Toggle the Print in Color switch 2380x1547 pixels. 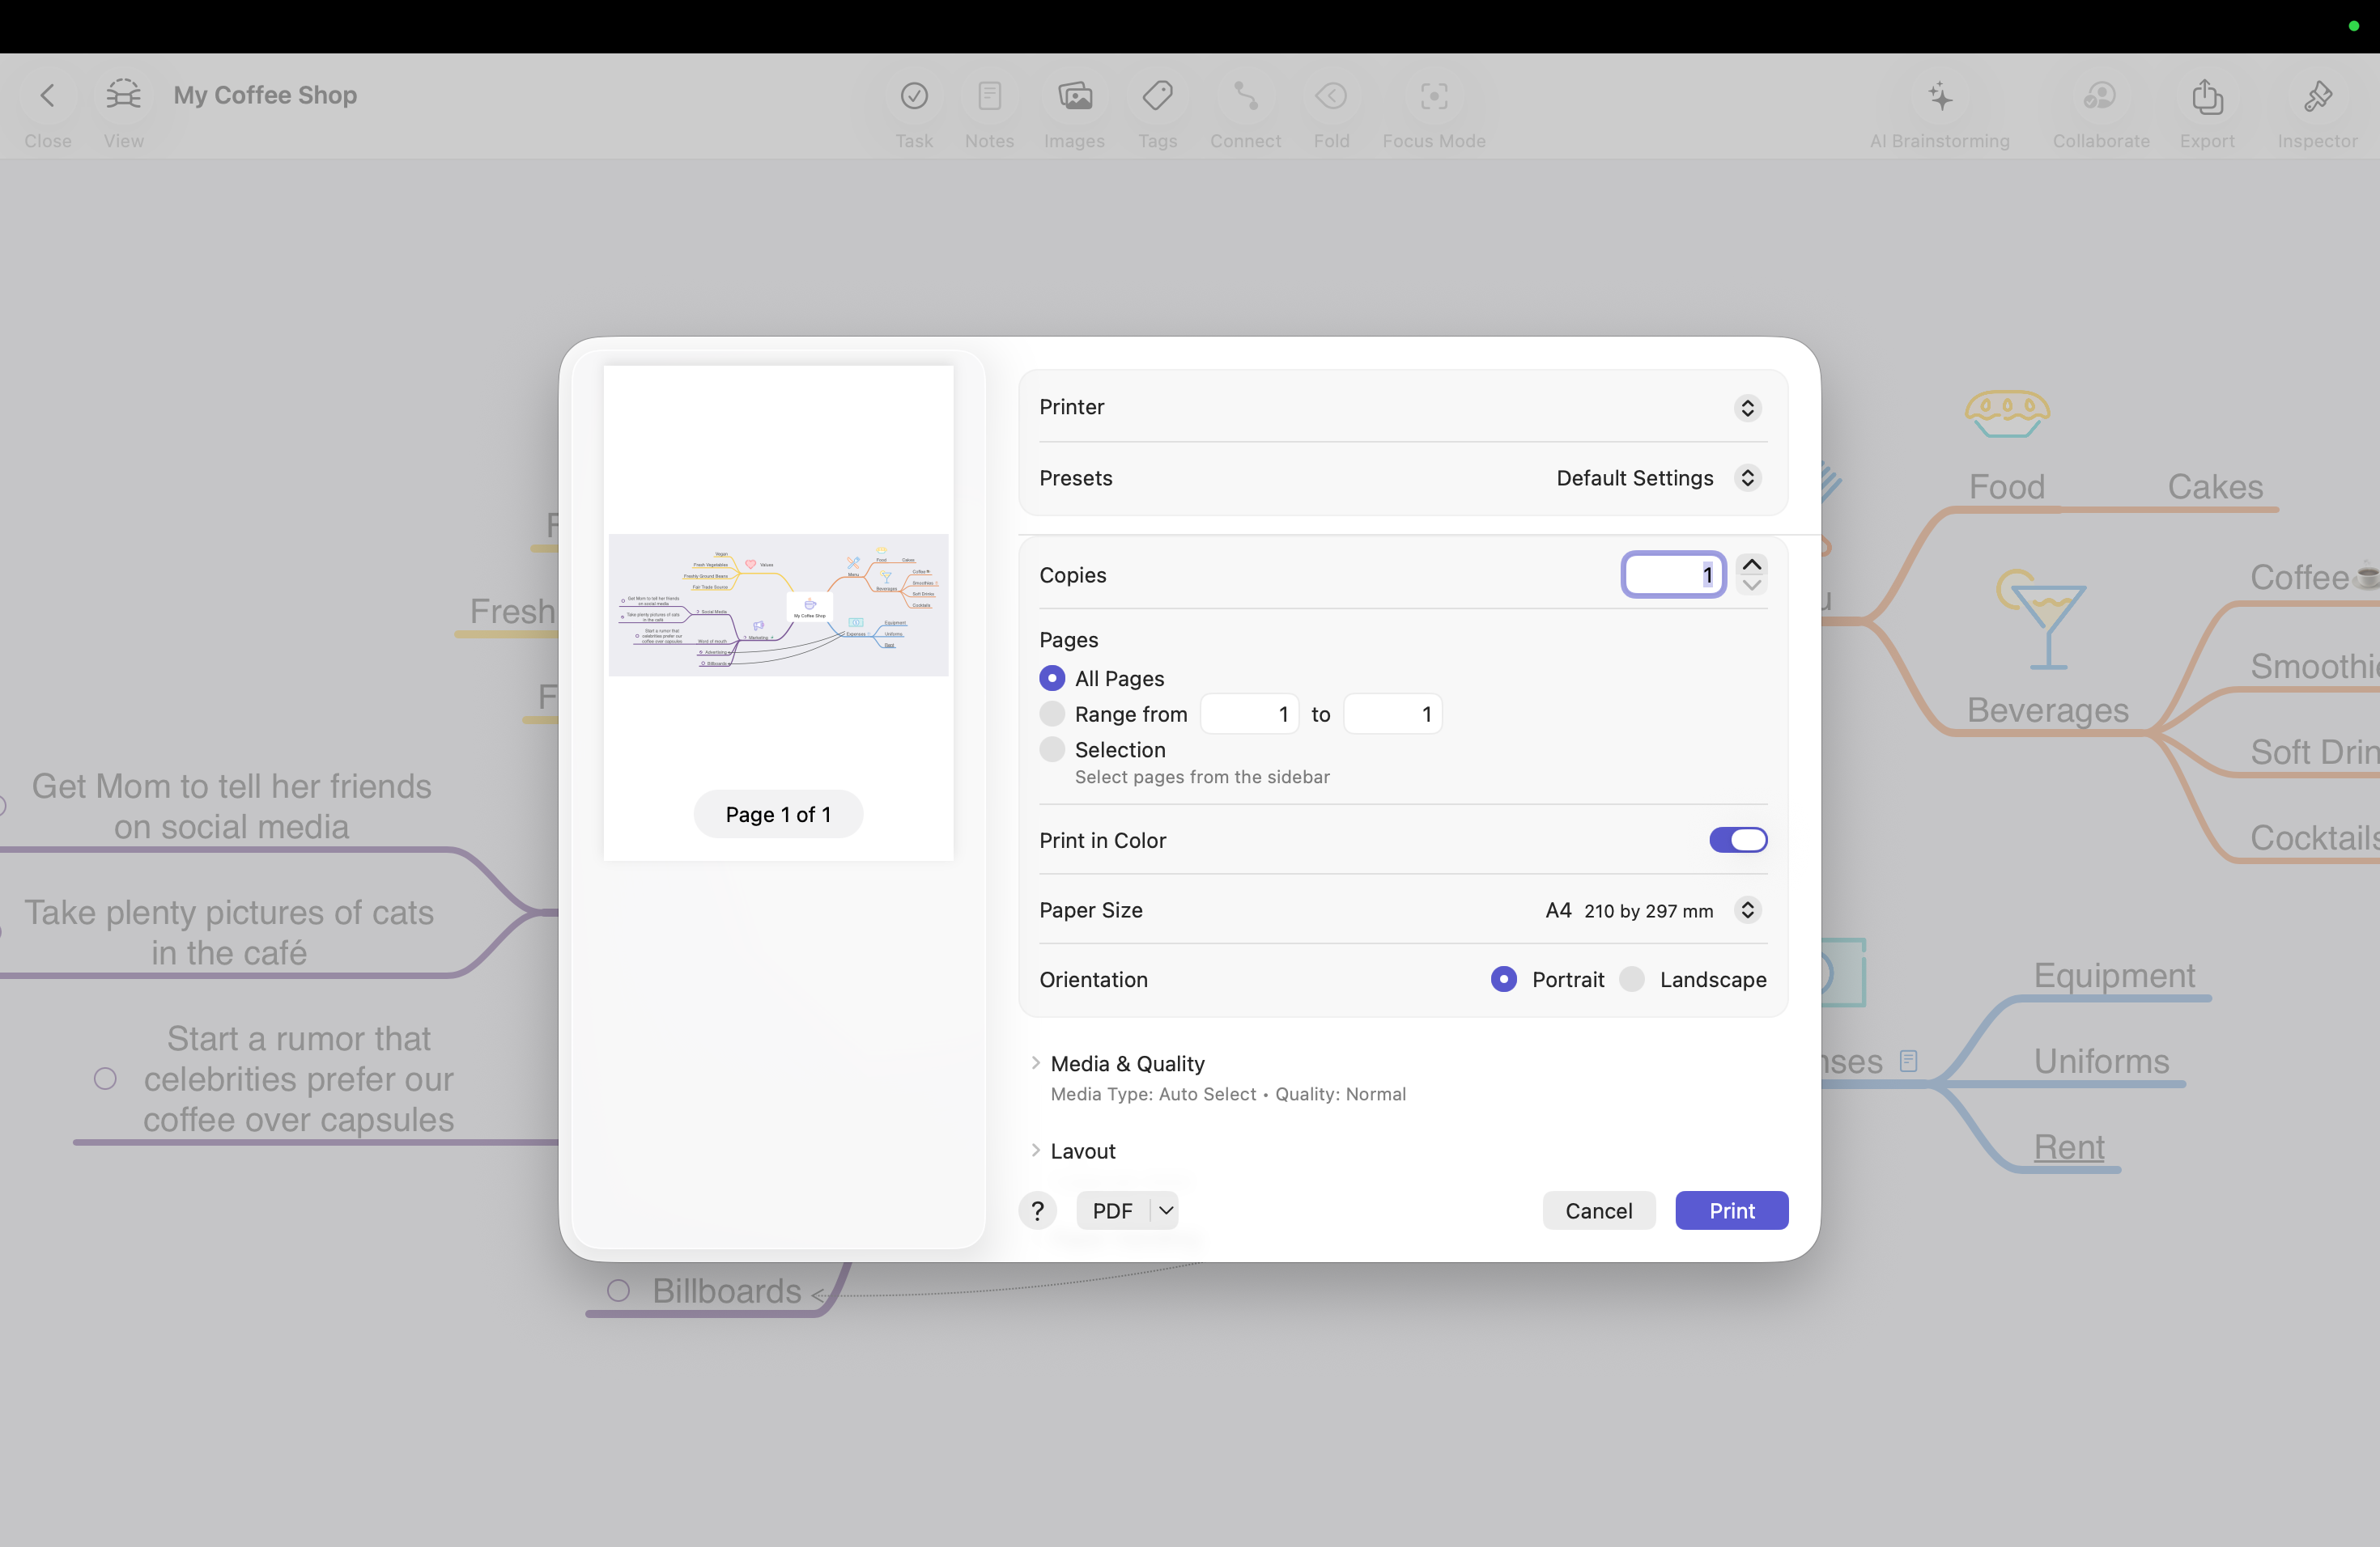coord(1738,840)
